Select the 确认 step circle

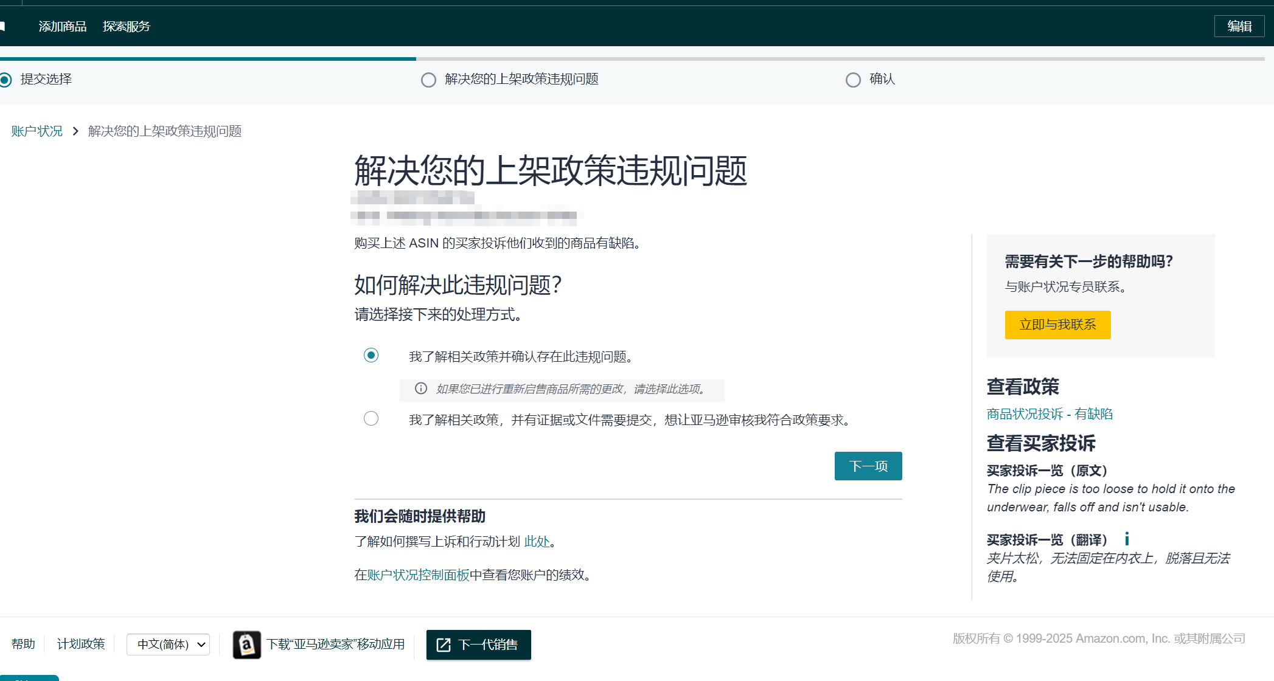(853, 80)
